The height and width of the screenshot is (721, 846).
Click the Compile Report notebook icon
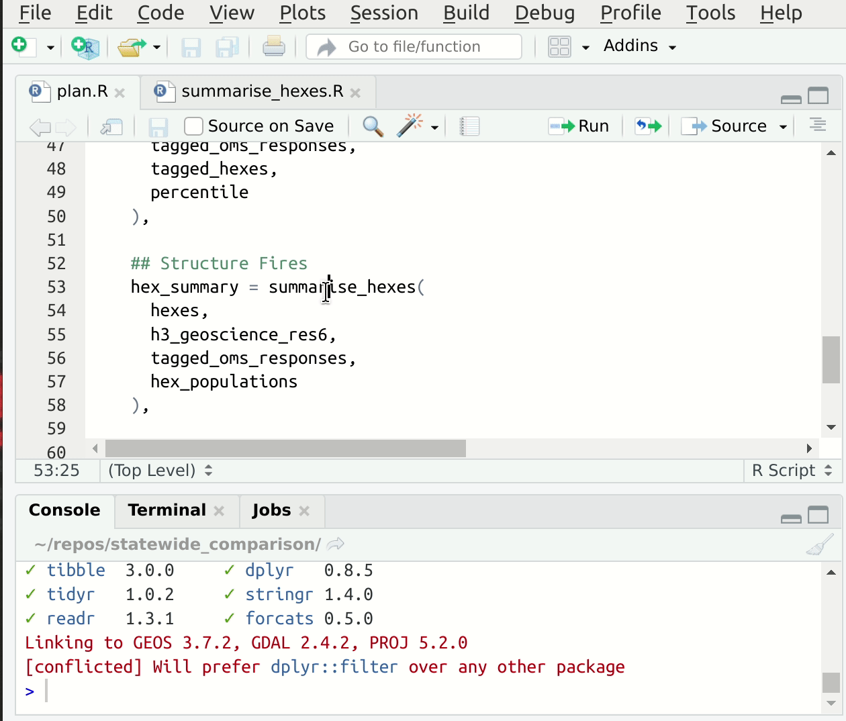(x=468, y=126)
